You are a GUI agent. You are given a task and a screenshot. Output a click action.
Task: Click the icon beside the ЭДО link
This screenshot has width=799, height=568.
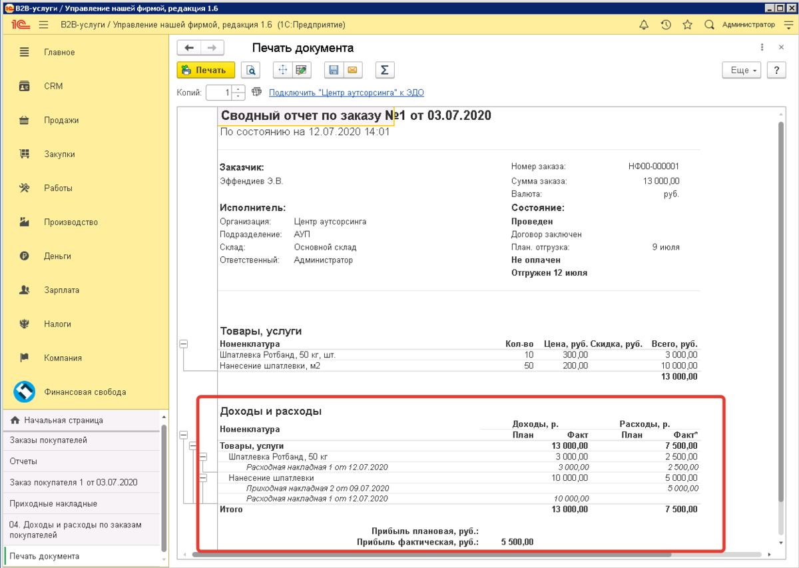point(257,93)
